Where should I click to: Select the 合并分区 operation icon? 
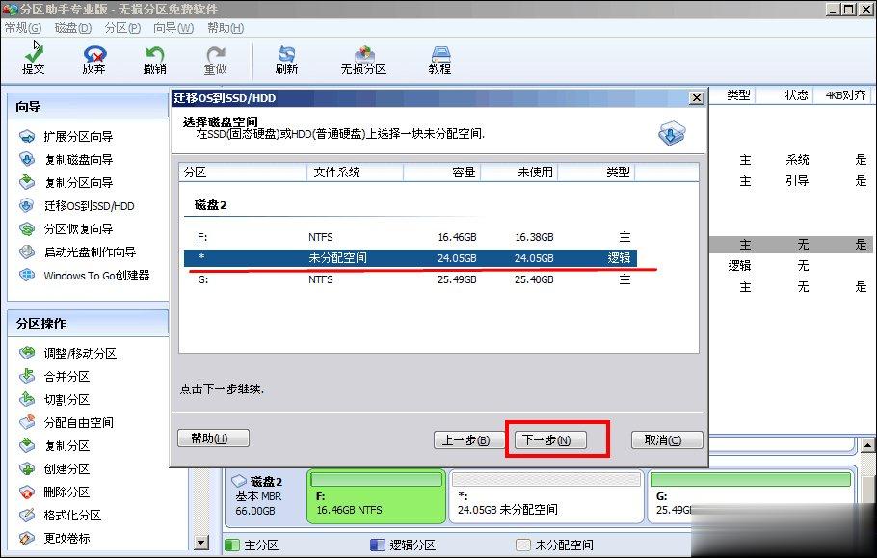(x=27, y=376)
